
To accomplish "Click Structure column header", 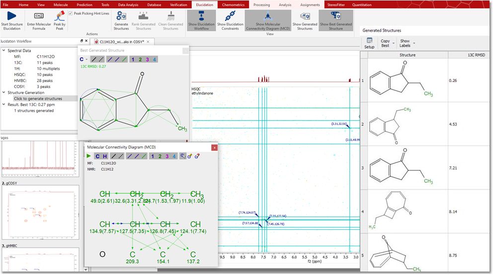I will tap(408, 55).
